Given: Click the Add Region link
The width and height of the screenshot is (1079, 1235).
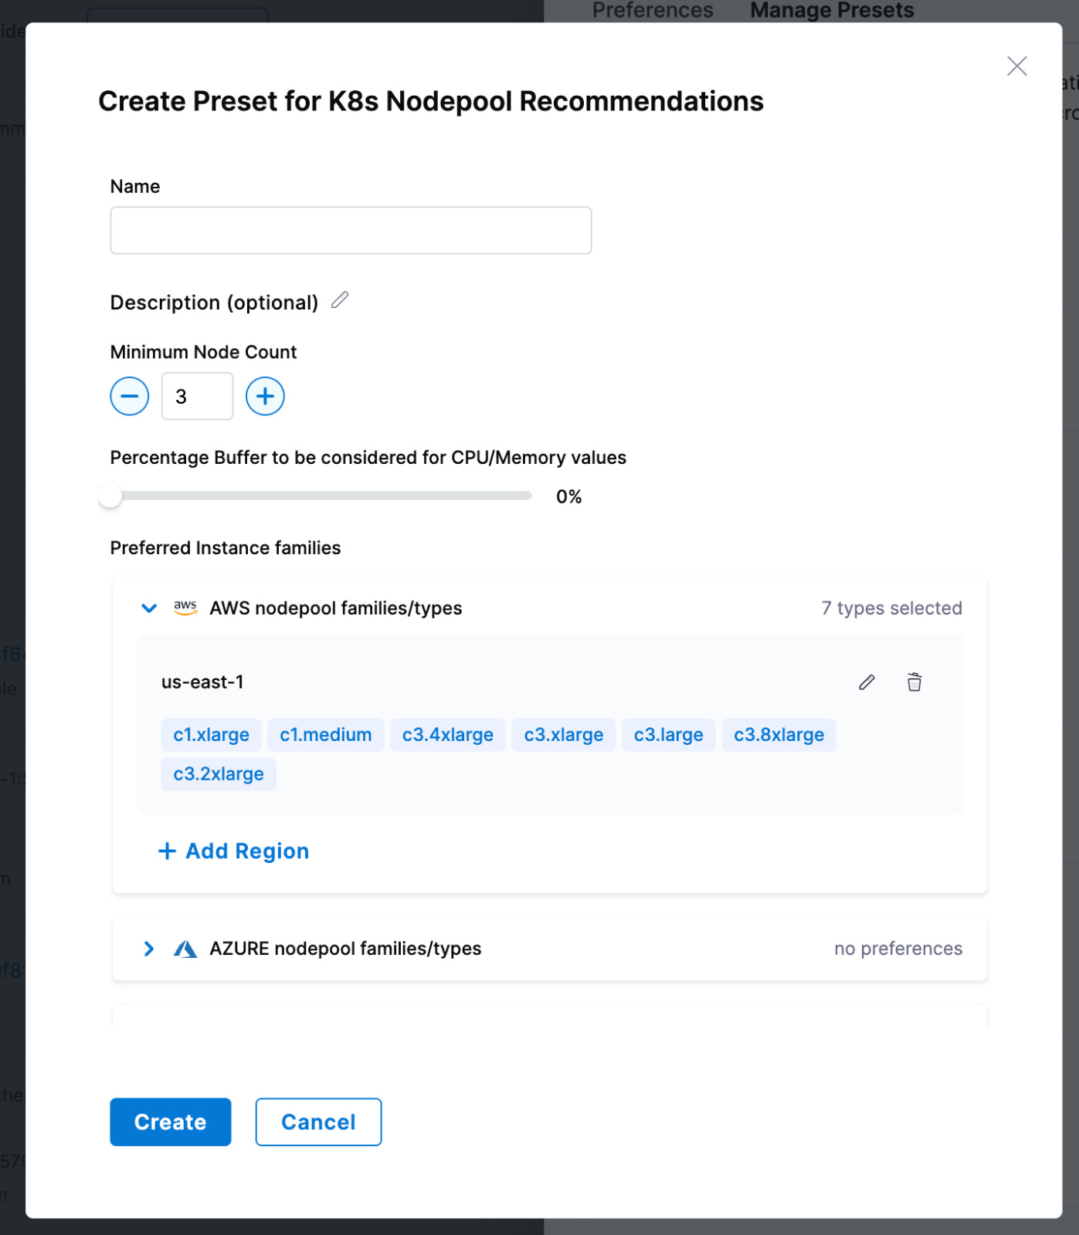Looking at the screenshot, I should (234, 851).
